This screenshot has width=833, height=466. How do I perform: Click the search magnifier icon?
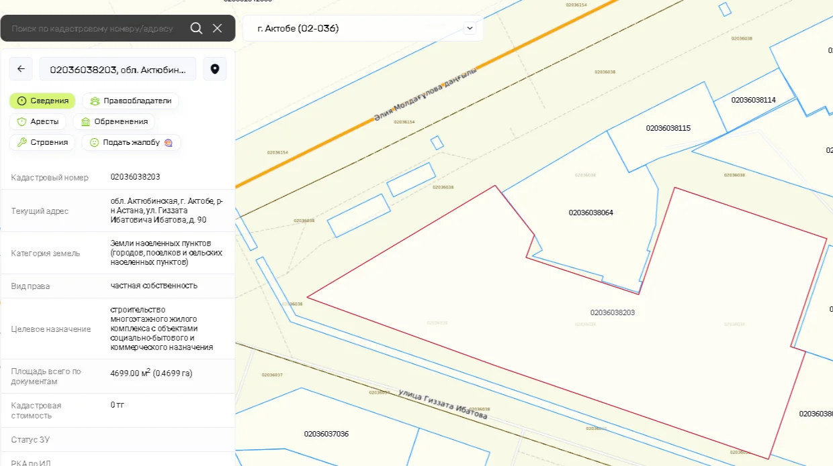tap(196, 28)
